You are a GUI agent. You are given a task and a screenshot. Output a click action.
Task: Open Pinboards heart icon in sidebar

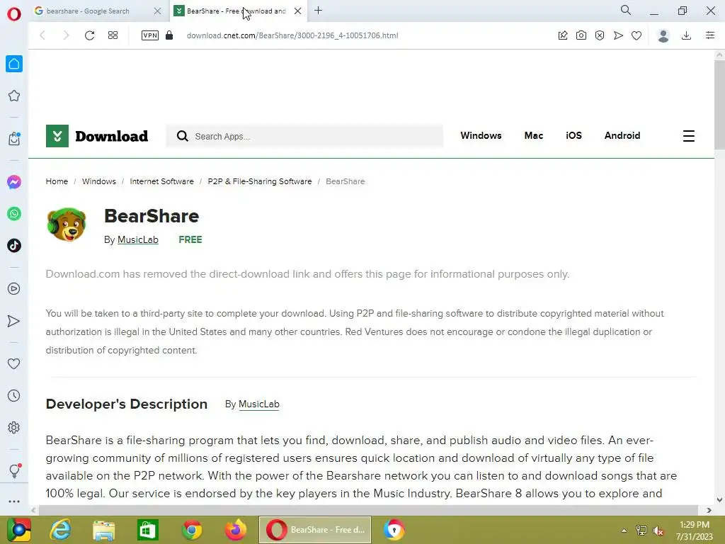click(x=14, y=363)
